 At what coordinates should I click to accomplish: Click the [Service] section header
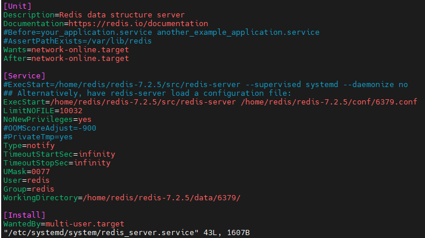[24, 75]
